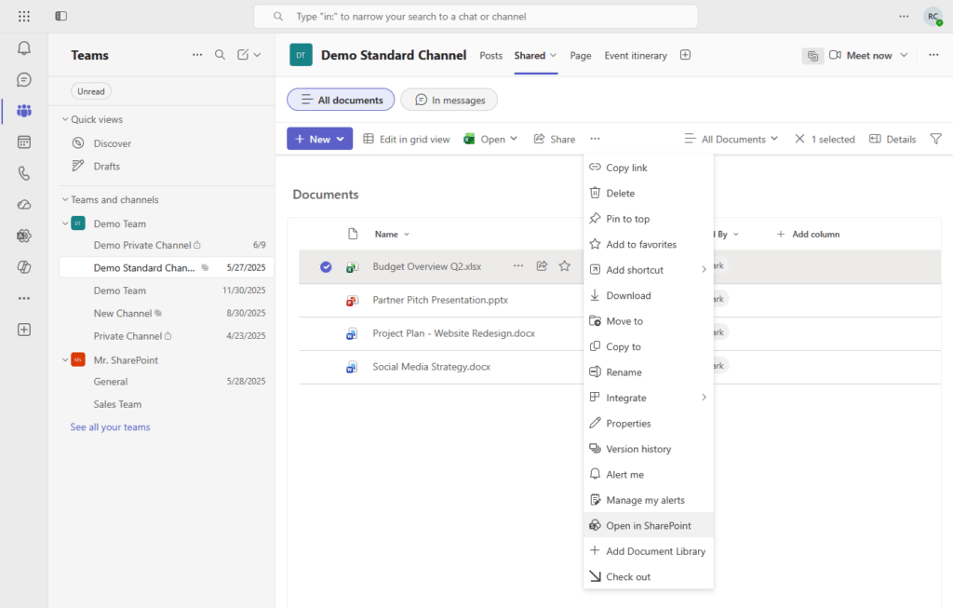Open the Chat icon in left rail
953x608 pixels.
[x=23, y=80]
